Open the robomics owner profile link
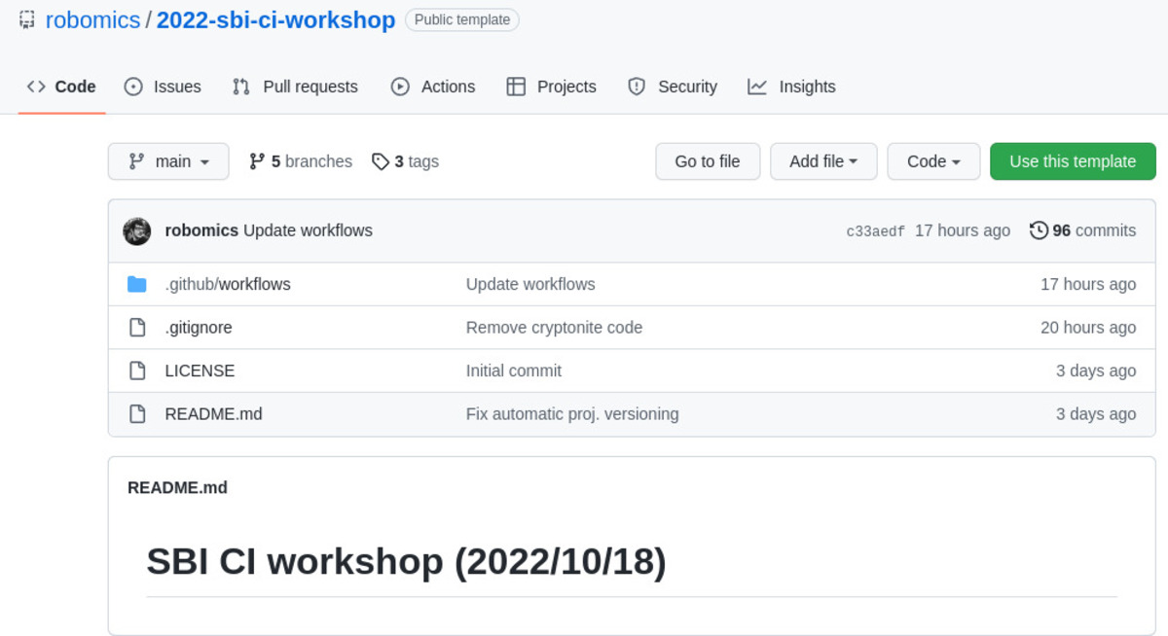 click(x=93, y=19)
